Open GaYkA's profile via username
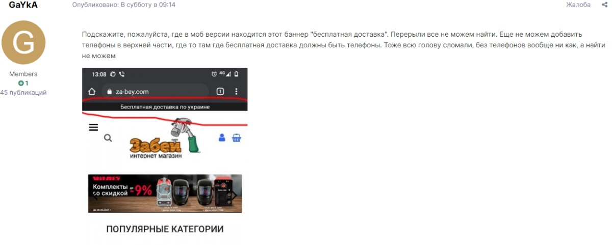 23,5
